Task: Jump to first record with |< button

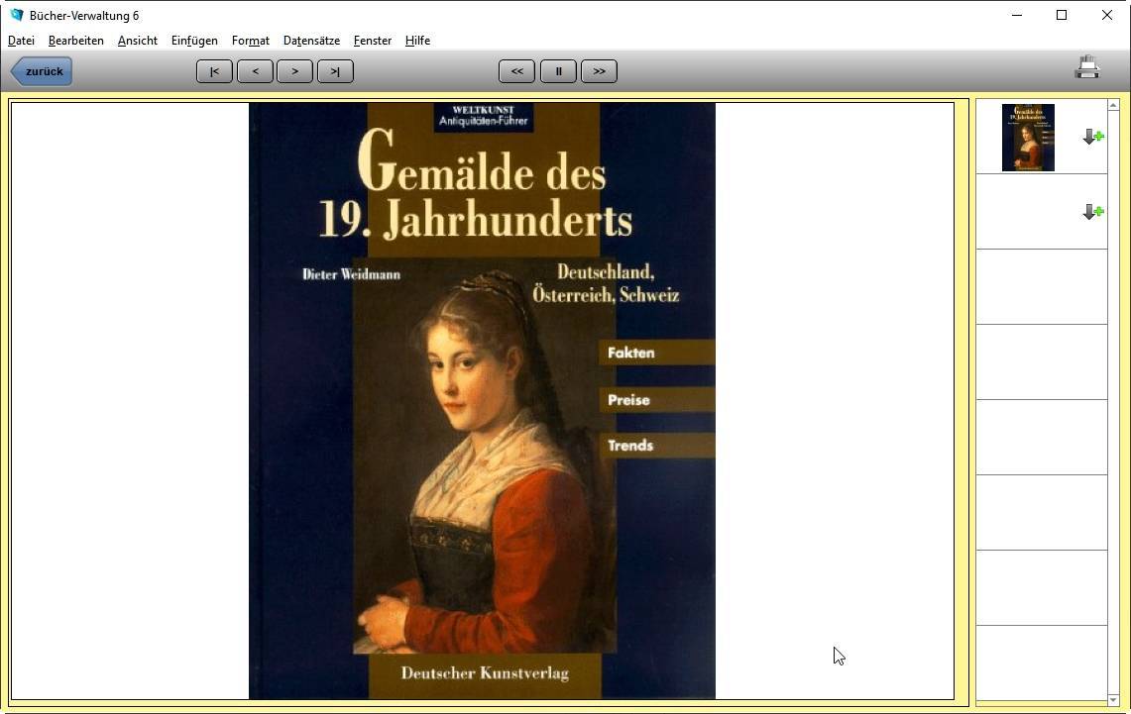Action: (x=214, y=71)
